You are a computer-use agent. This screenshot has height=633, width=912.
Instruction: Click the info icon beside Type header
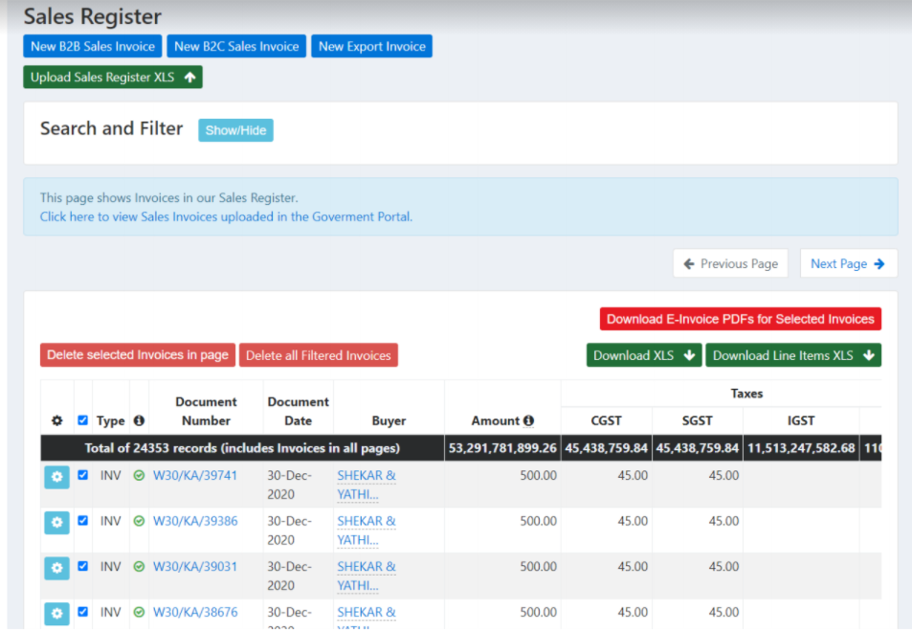[139, 420]
